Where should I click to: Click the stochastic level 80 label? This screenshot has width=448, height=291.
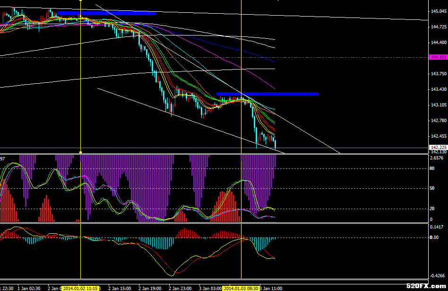(x=432, y=168)
